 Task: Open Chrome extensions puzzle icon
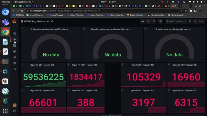click(x=191, y=11)
